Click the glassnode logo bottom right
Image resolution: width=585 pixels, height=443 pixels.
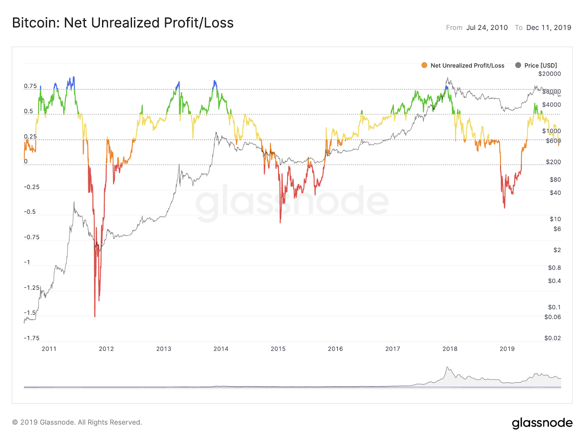(x=542, y=423)
